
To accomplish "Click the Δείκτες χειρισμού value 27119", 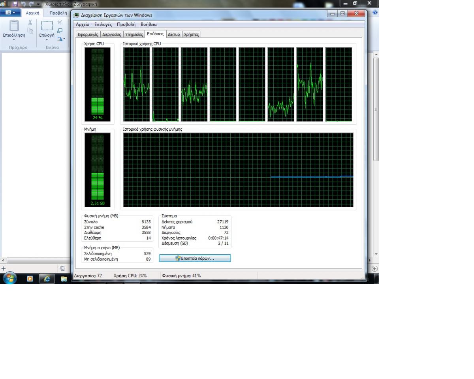I will tap(223, 222).
